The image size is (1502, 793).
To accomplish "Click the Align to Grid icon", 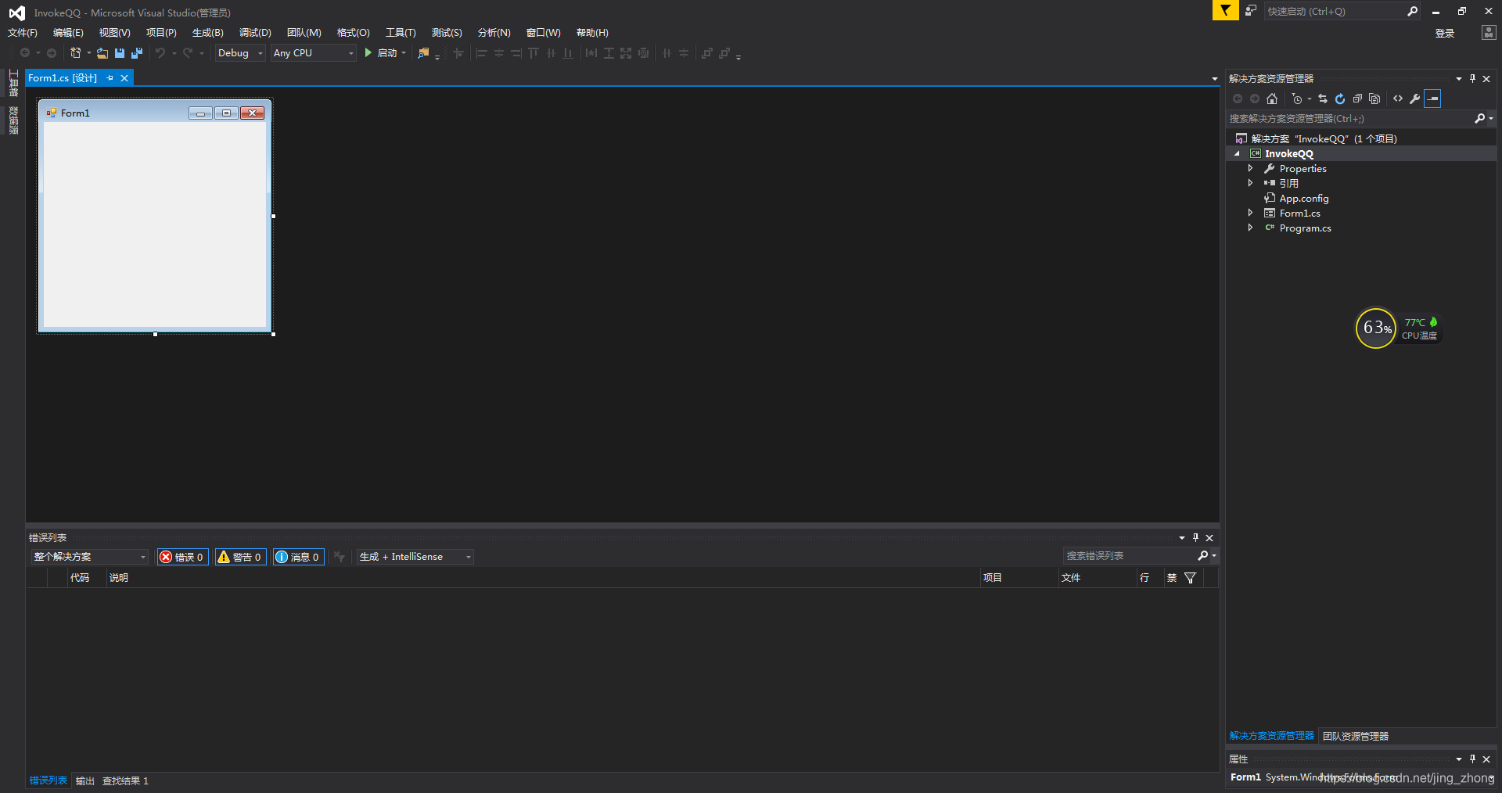I will pyautogui.click(x=458, y=53).
